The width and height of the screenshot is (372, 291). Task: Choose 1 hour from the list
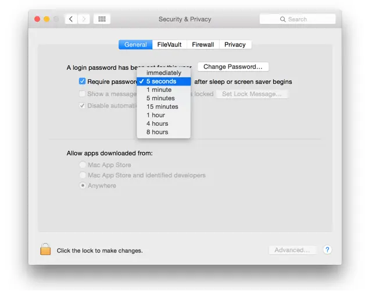(164, 115)
